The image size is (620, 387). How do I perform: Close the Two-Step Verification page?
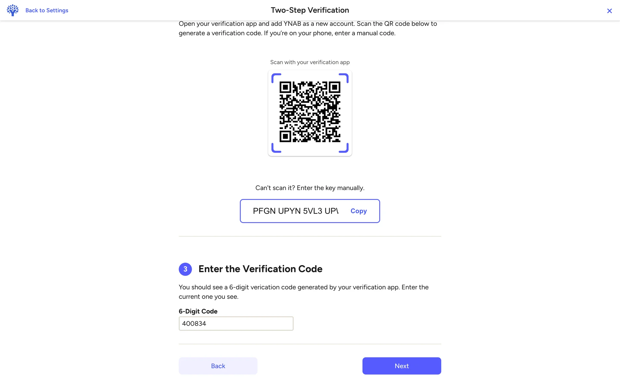(609, 11)
